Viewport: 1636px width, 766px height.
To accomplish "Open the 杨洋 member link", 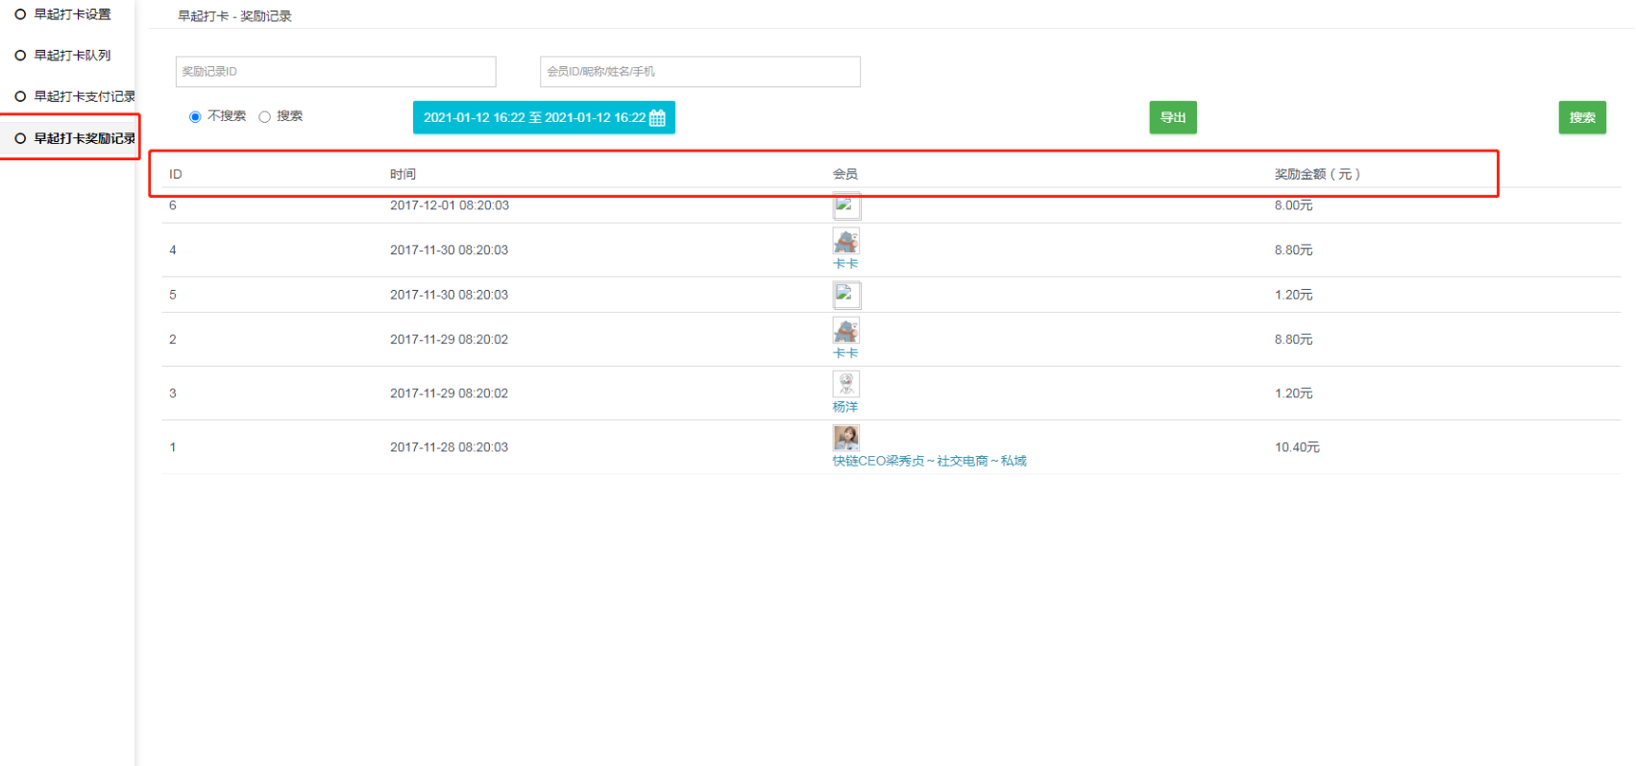I will coord(845,407).
